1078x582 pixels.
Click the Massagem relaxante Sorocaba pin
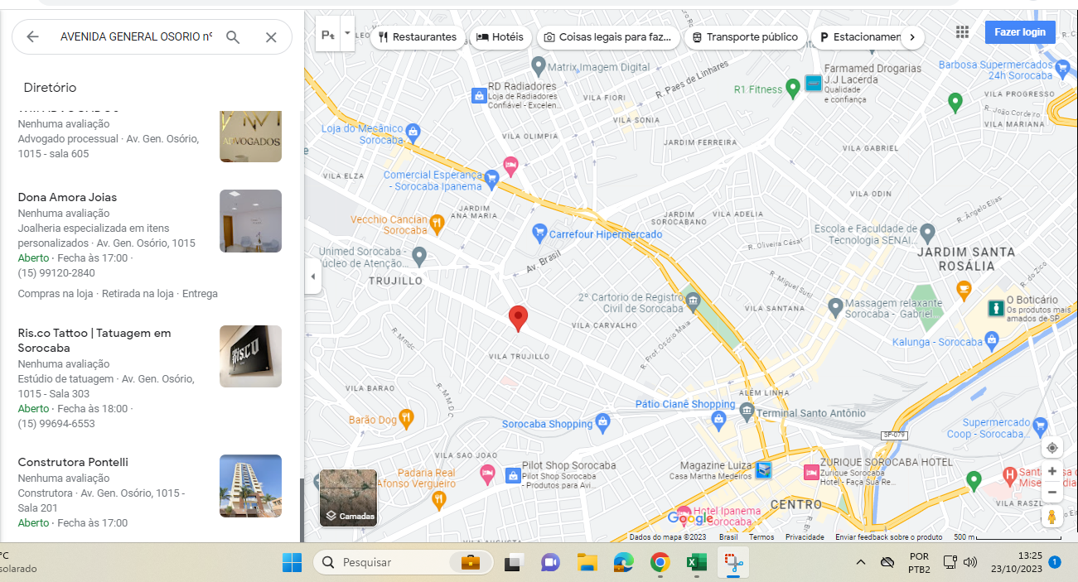click(835, 305)
